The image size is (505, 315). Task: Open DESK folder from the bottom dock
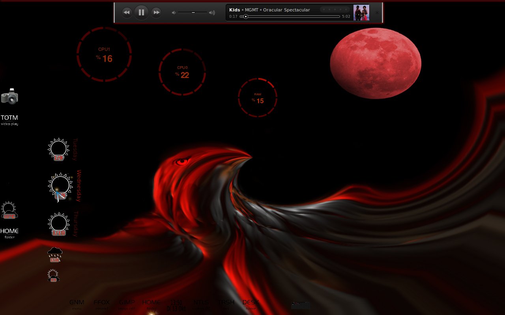pos(251,304)
